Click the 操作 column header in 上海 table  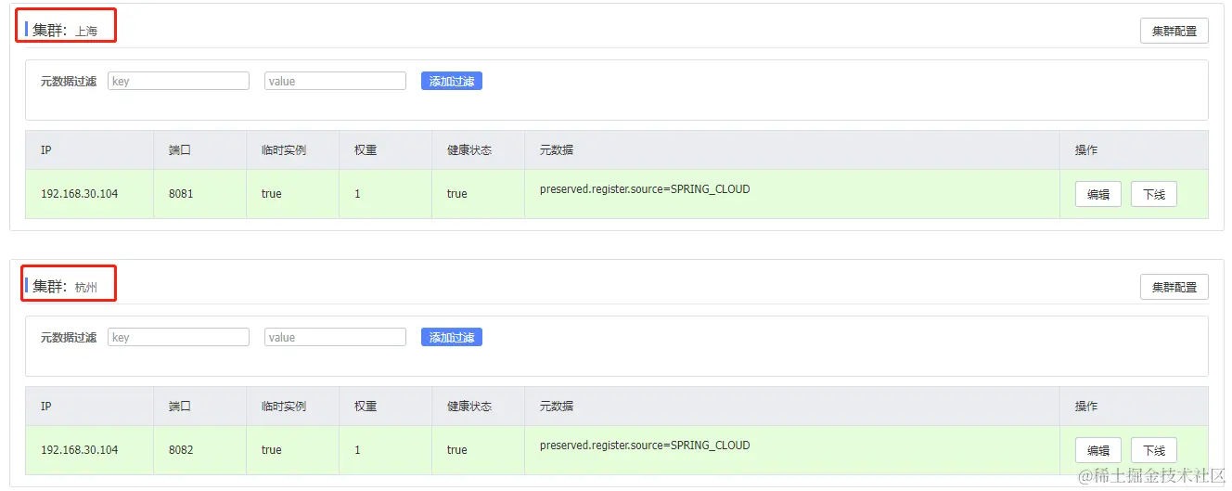click(x=1086, y=149)
